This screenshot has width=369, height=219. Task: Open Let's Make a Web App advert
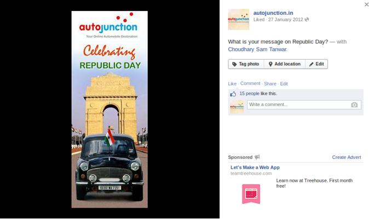point(255,167)
